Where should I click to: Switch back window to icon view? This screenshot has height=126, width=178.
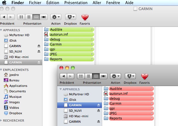pos(21,17)
